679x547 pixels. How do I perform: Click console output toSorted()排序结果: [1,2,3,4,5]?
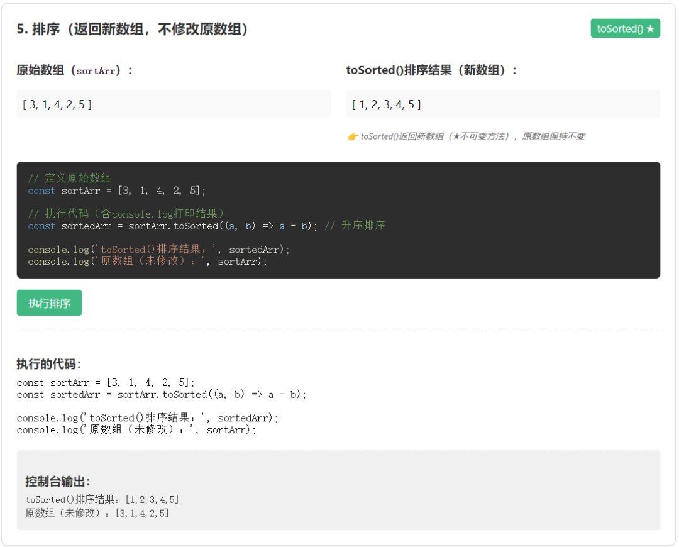click(x=102, y=500)
